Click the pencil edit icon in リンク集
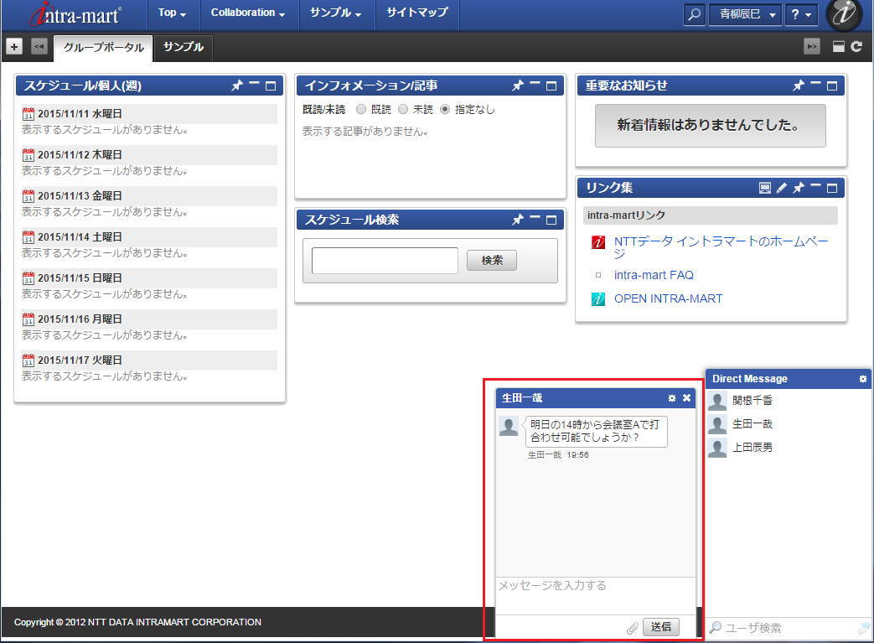The width and height of the screenshot is (874, 643). [782, 188]
